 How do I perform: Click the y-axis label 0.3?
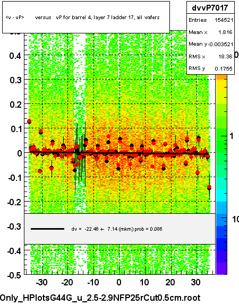[15, 80]
